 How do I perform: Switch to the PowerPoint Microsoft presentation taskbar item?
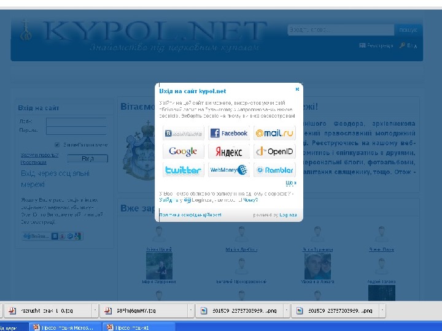click(65, 327)
